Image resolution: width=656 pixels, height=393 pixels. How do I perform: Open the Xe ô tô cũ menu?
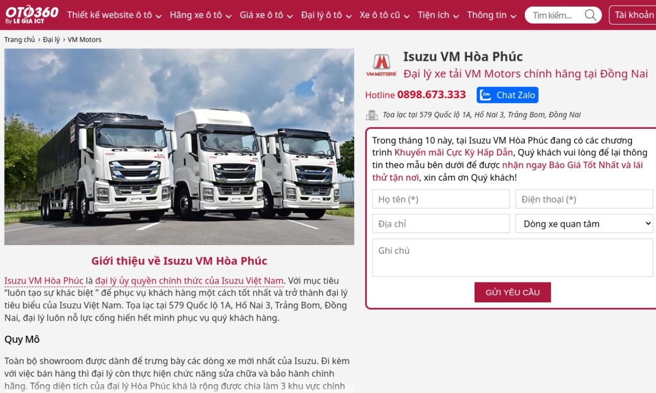tap(384, 15)
